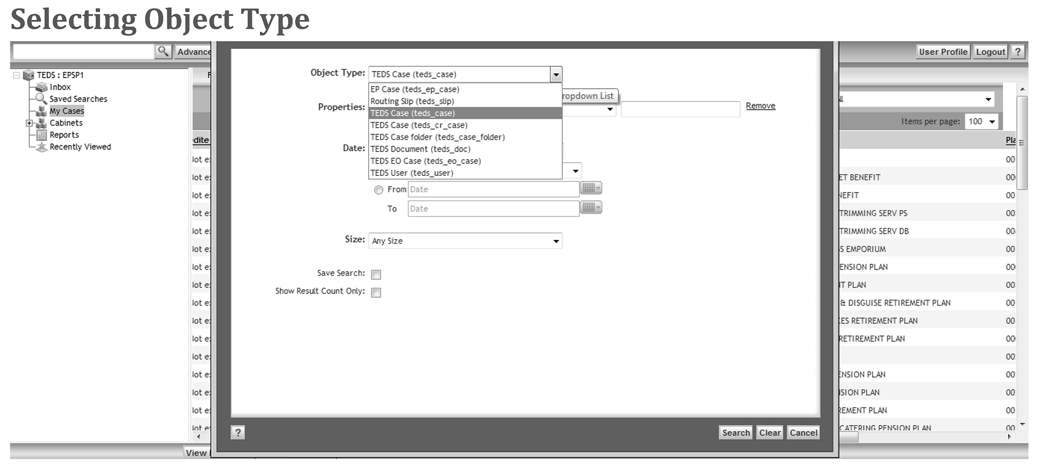Click the magnifying glass search icon
This screenshot has width=1037, height=465.
163,51
